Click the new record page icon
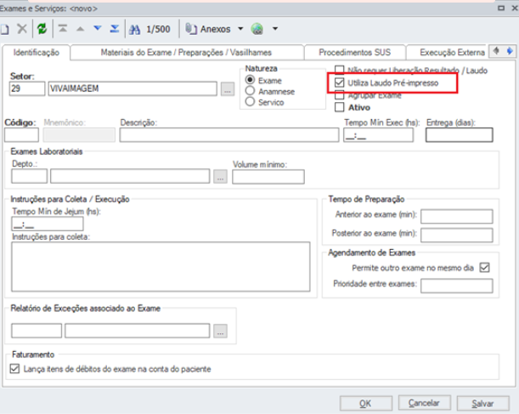The image size is (519, 414). pos(4,29)
